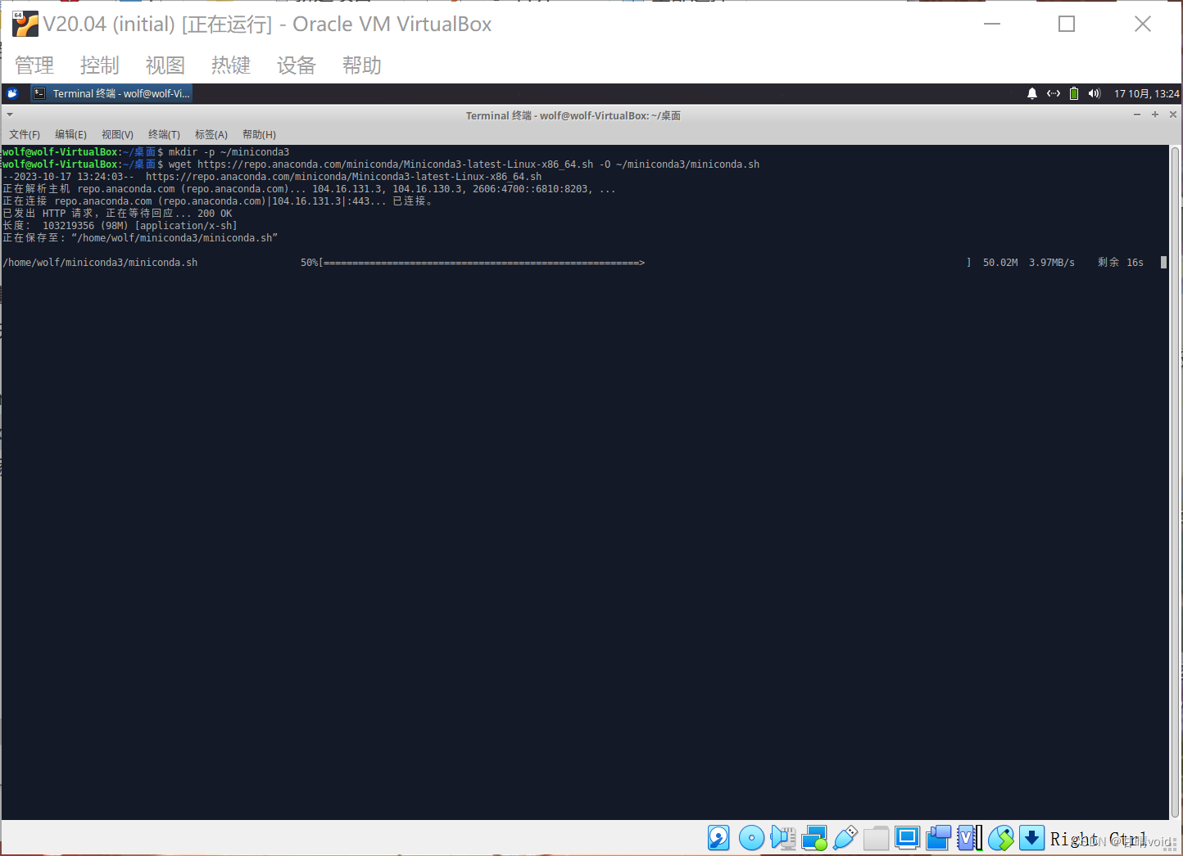1183x856 pixels.
Task: Open VirtualBox 热键 menu
Action: (x=231, y=65)
